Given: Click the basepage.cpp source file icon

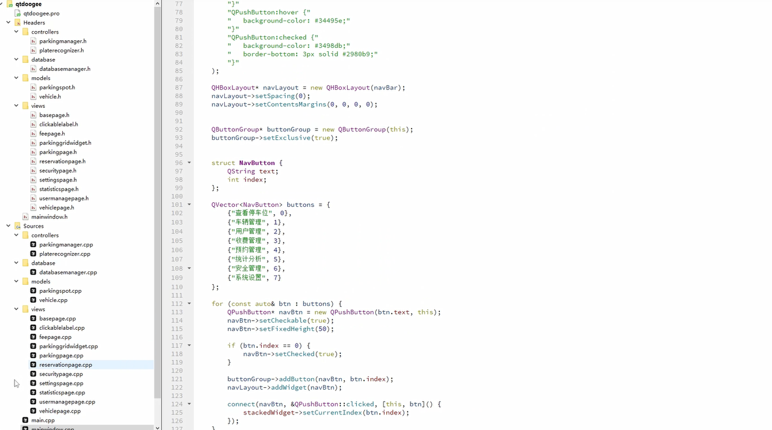Looking at the screenshot, I should click(x=33, y=318).
